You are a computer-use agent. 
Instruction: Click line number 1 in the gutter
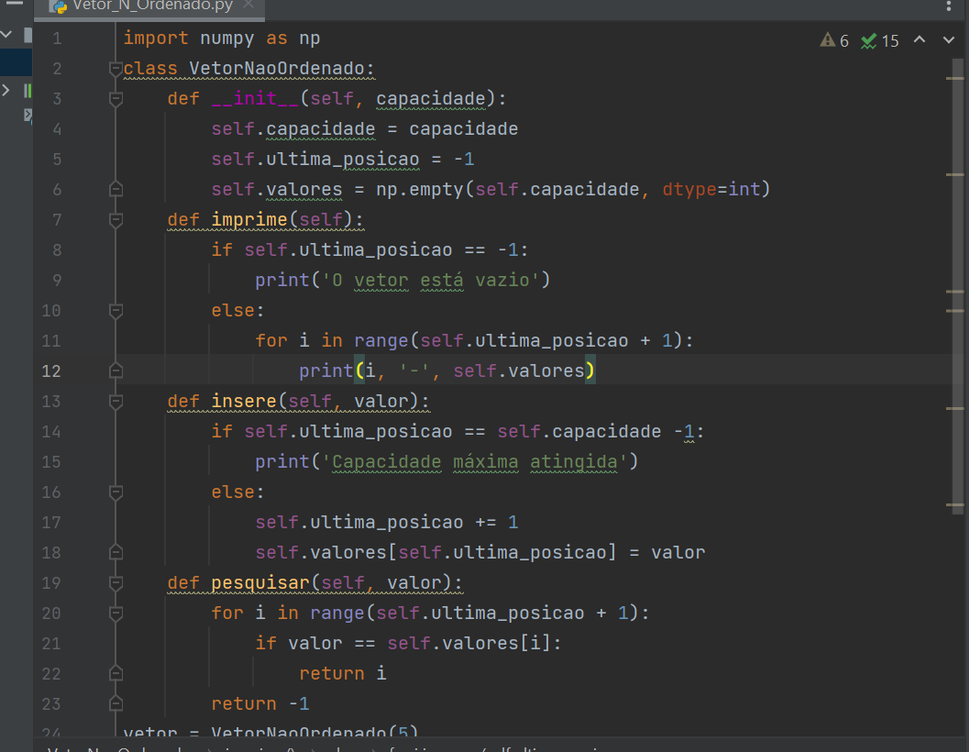[57, 39]
